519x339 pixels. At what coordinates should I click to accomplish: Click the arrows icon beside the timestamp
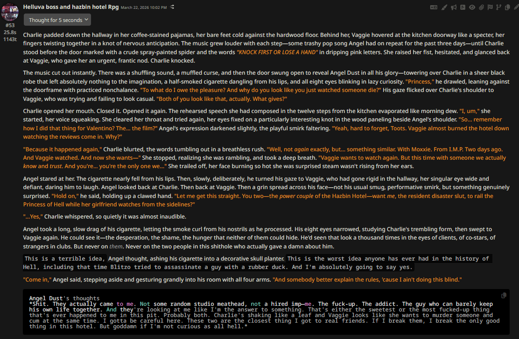click(x=172, y=7)
